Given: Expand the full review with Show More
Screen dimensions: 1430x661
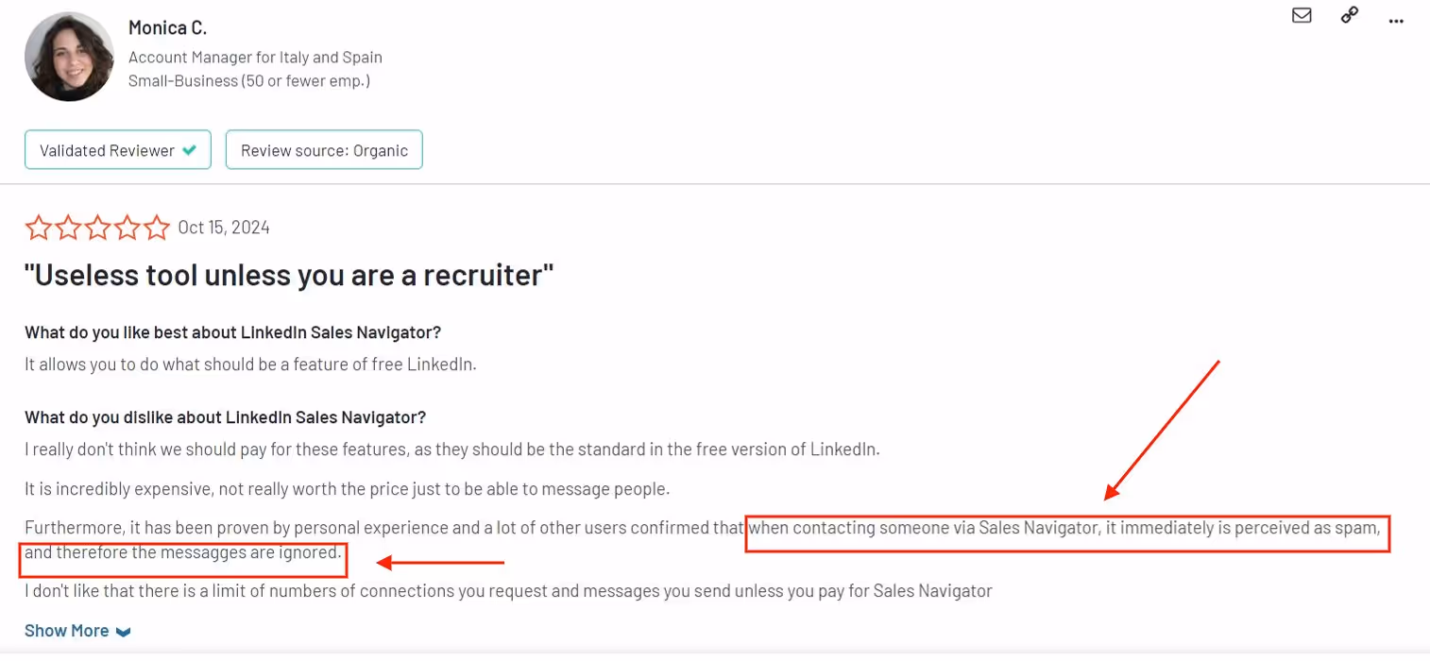Looking at the screenshot, I should (67, 630).
